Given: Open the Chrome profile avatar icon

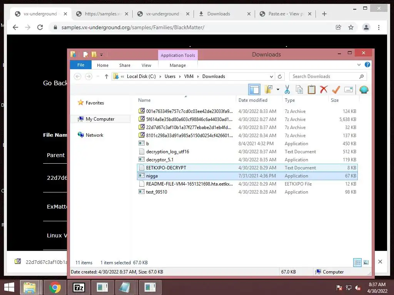Looking at the screenshot, I should 366,27.
